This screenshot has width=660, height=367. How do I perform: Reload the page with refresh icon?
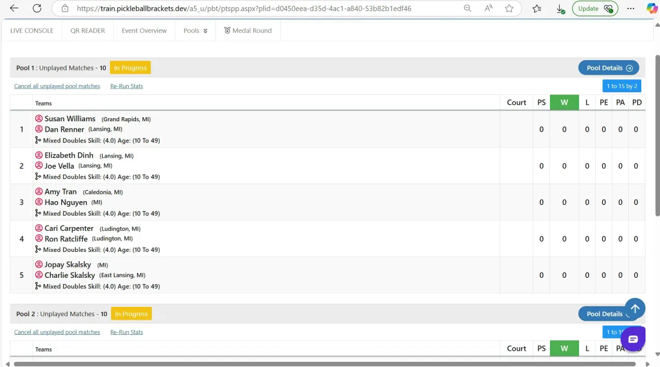(x=37, y=8)
